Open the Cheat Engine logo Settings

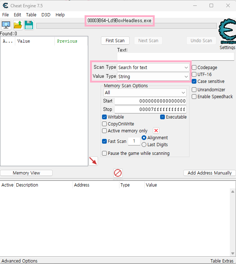[227, 34]
